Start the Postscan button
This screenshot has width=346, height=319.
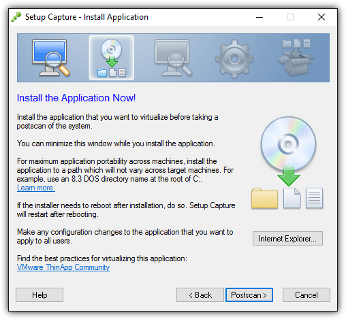tap(249, 295)
